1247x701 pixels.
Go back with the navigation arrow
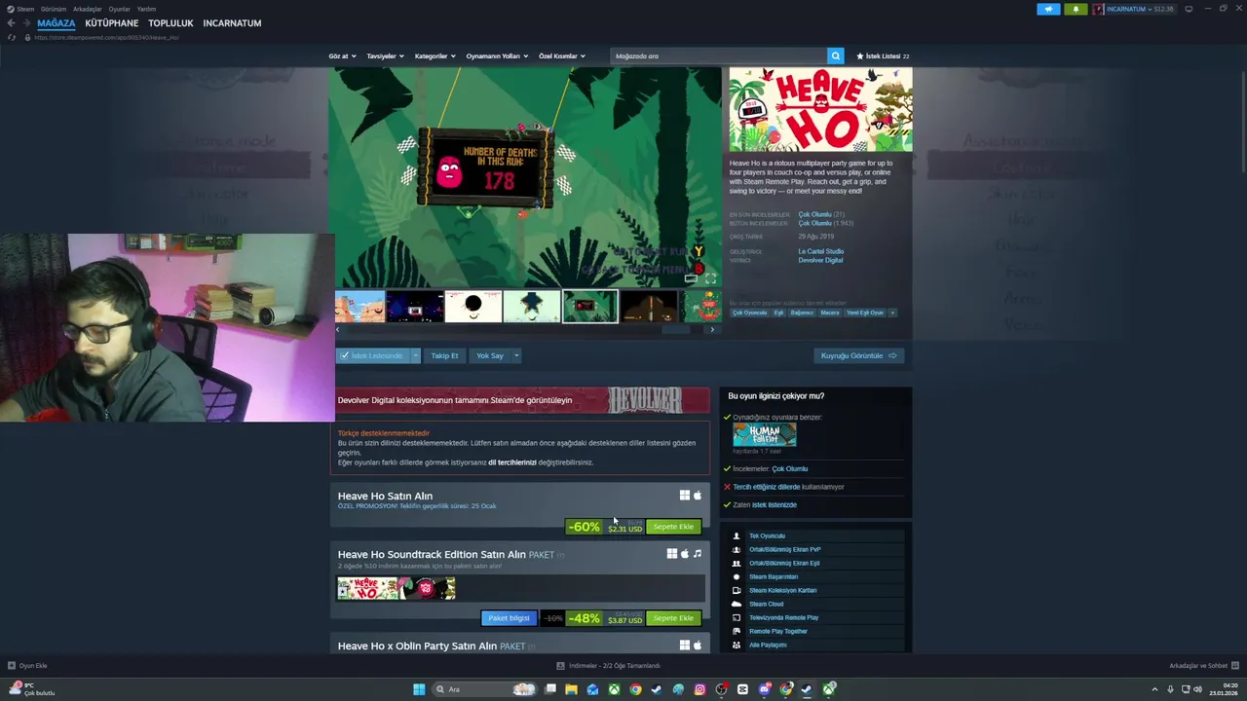[x=11, y=22]
